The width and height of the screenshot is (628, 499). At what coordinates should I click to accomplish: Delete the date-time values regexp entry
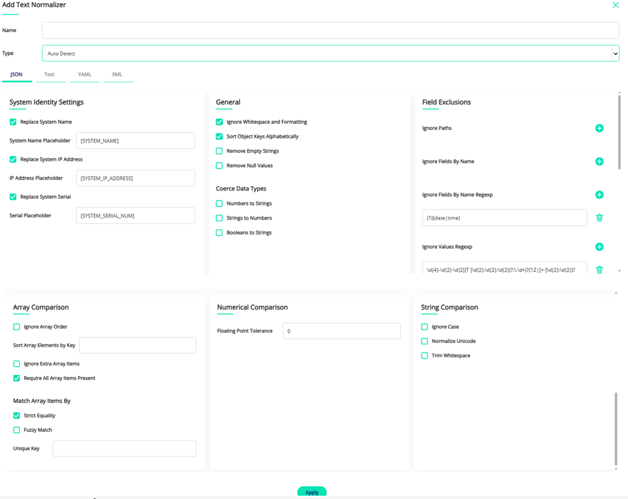[599, 269]
